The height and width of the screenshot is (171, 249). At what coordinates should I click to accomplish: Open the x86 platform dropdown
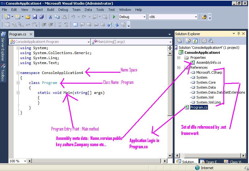(x=196, y=17)
